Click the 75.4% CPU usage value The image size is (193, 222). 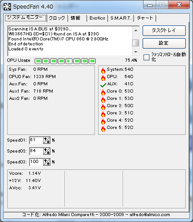coord(131,60)
